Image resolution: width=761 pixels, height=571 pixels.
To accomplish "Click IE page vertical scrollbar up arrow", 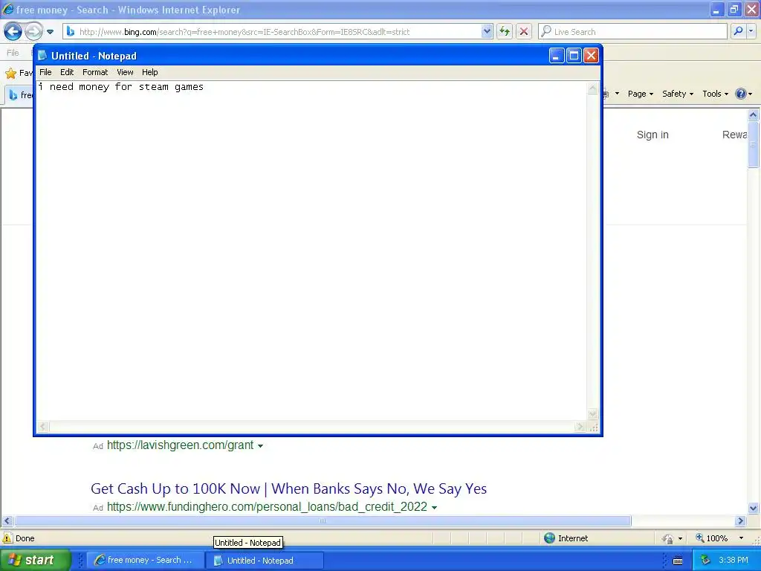I will (754, 115).
